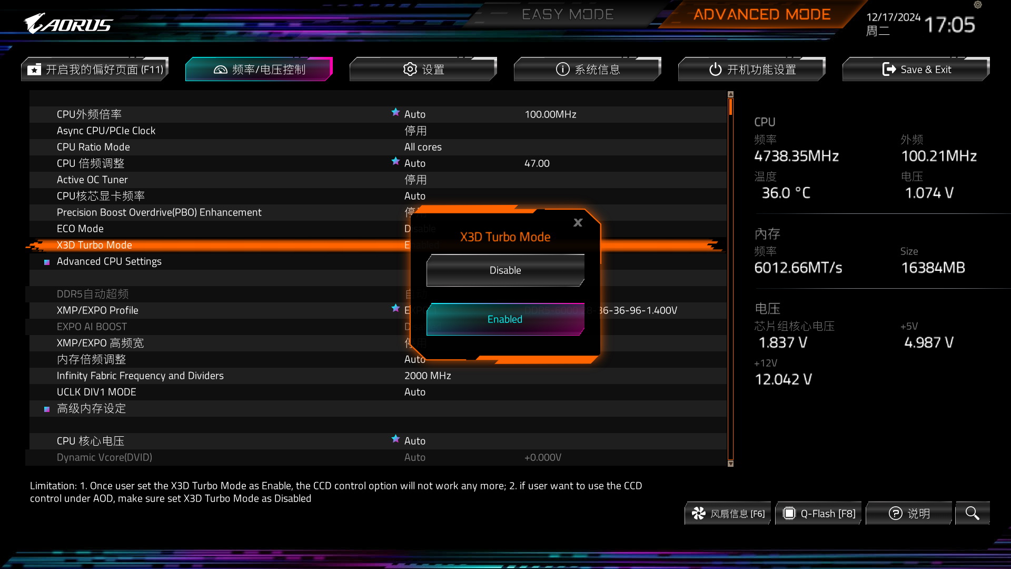Open CPU 倍频调整 Auto value
The height and width of the screenshot is (569, 1011).
(415, 163)
